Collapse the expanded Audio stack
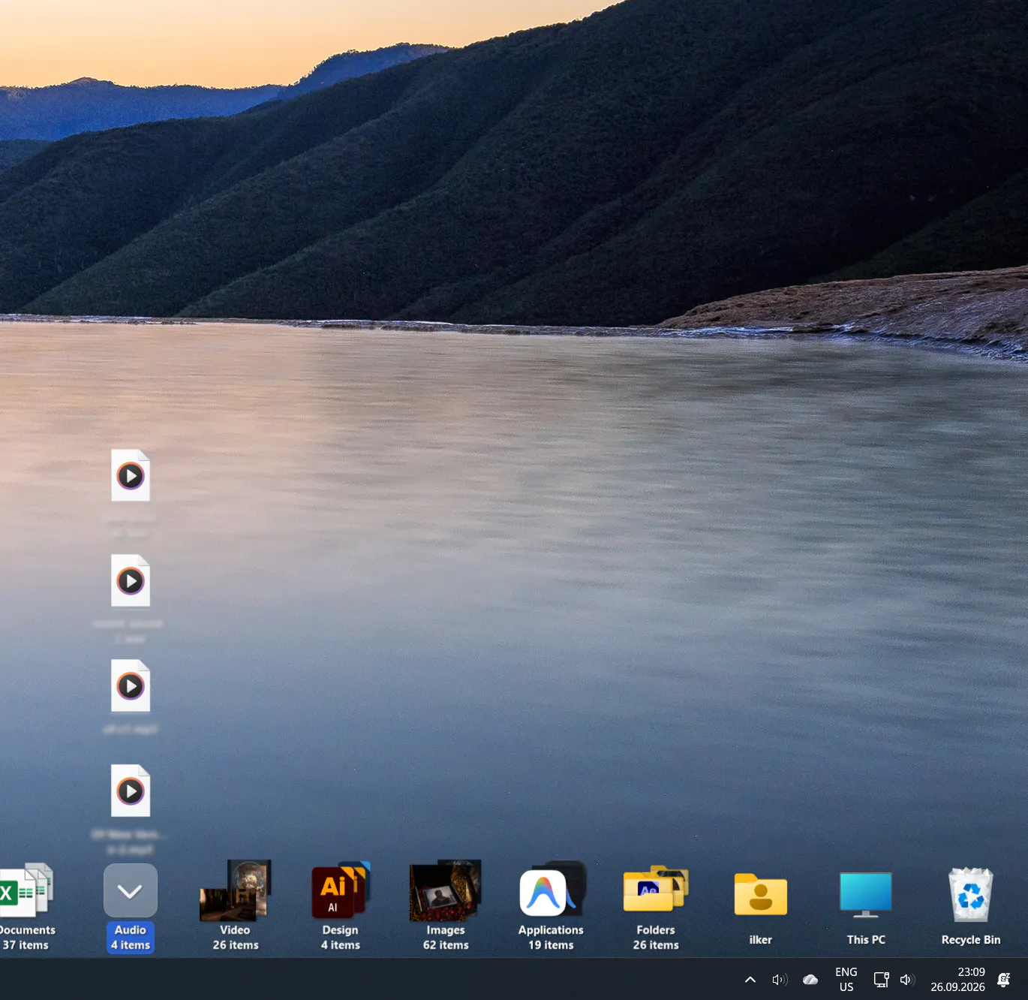This screenshot has height=1000, width=1028. point(130,891)
